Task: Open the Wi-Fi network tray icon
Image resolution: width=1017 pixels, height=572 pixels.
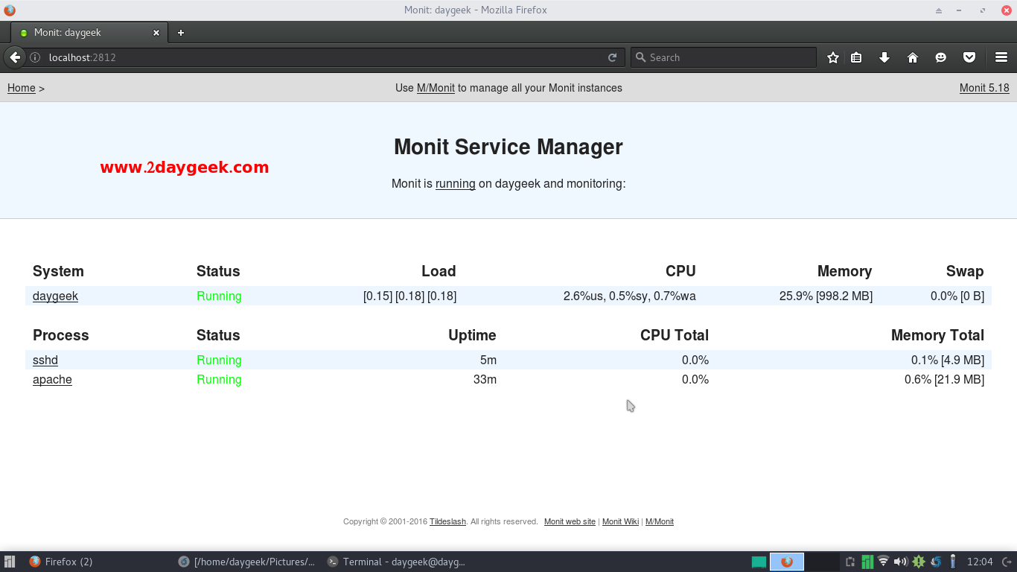Action: click(884, 562)
